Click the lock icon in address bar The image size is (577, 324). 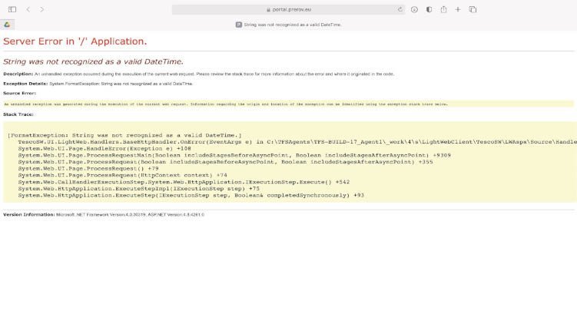(268, 9)
